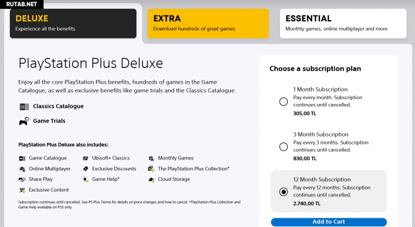Click the Game Trials controller icon

23,121
